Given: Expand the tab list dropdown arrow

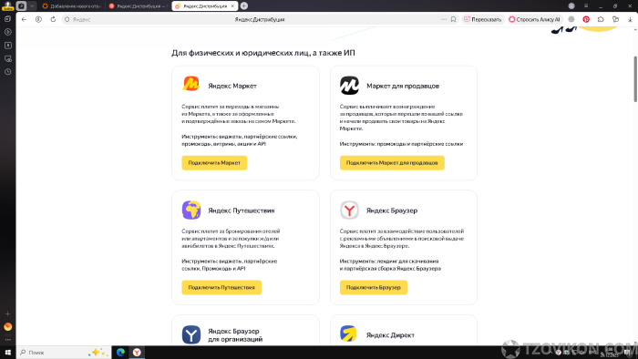Looking at the screenshot, I should click(32, 5).
